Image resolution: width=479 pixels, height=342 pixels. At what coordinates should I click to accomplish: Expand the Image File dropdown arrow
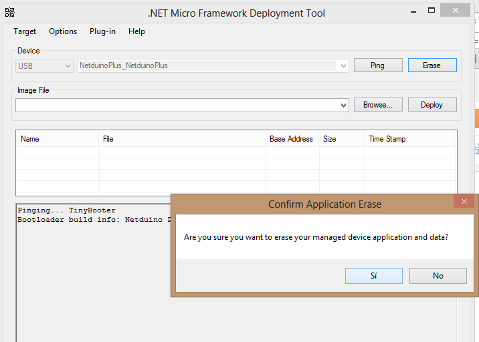[x=343, y=105]
